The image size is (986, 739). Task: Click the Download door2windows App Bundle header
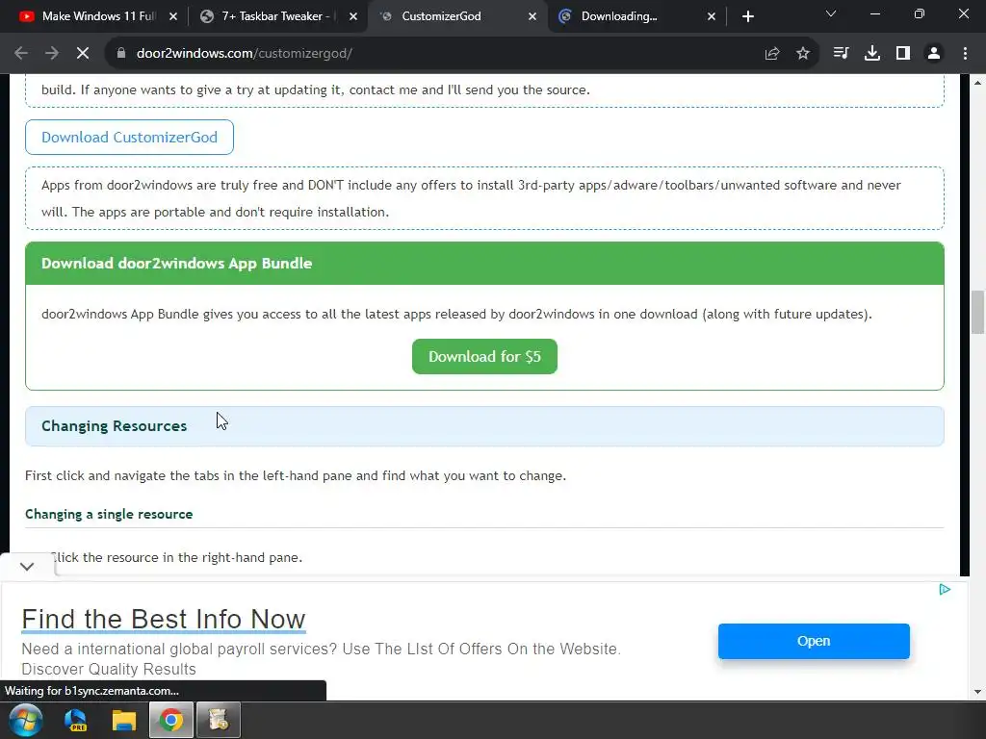[x=484, y=264]
